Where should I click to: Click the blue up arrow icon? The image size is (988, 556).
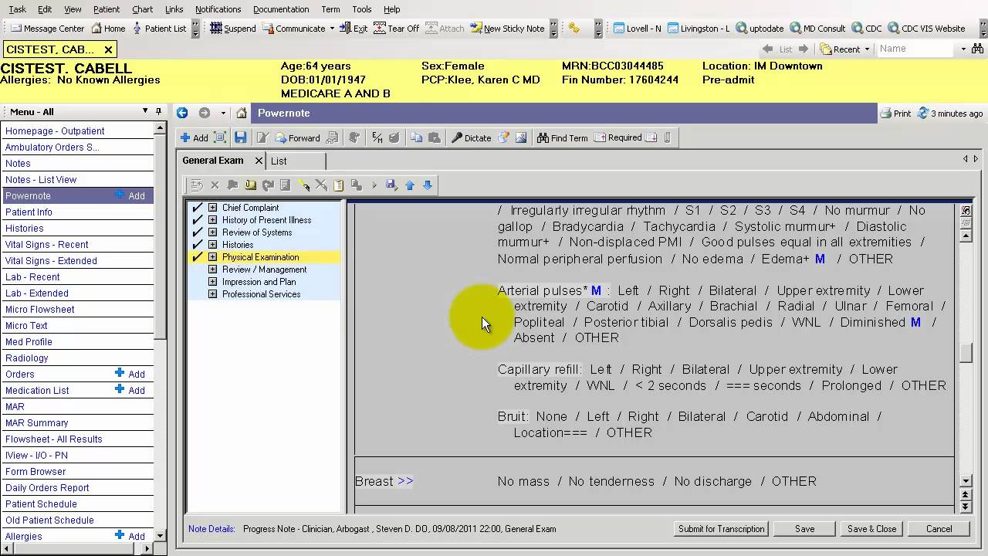point(410,185)
